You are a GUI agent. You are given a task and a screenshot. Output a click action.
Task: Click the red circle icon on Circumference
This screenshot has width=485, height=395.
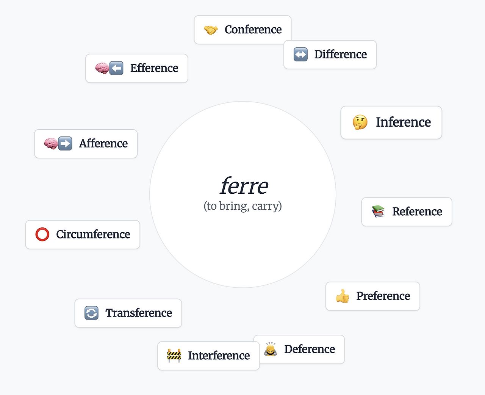click(x=42, y=235)
